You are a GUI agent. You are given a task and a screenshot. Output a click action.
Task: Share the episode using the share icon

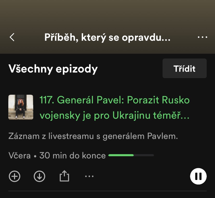[64, 176]
